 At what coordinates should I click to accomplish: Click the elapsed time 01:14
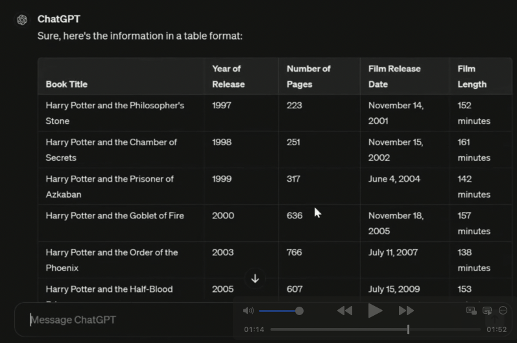[254, 329]
